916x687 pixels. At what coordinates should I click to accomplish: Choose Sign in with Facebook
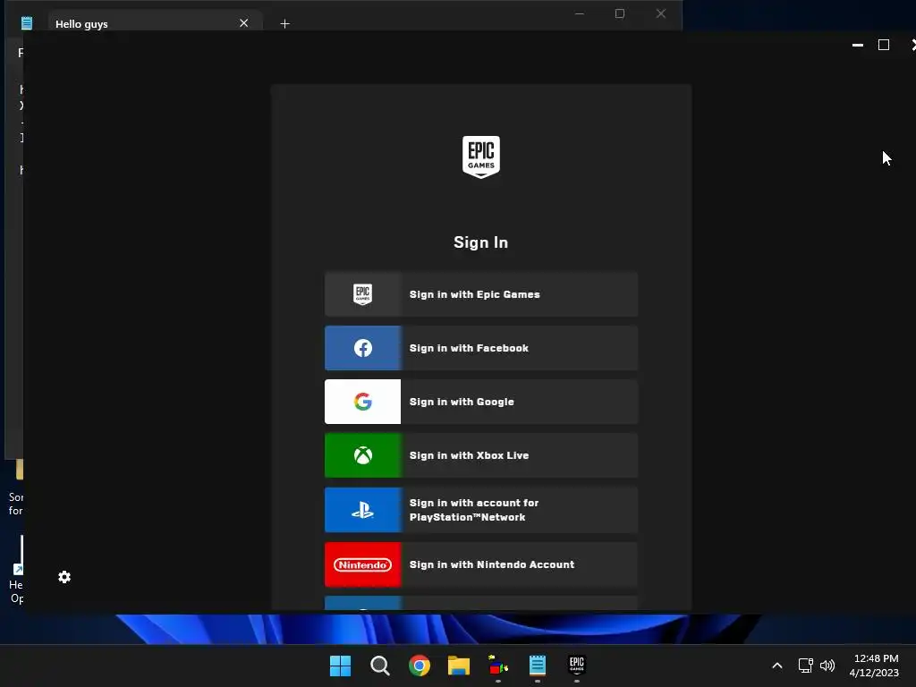click(480, 348)
